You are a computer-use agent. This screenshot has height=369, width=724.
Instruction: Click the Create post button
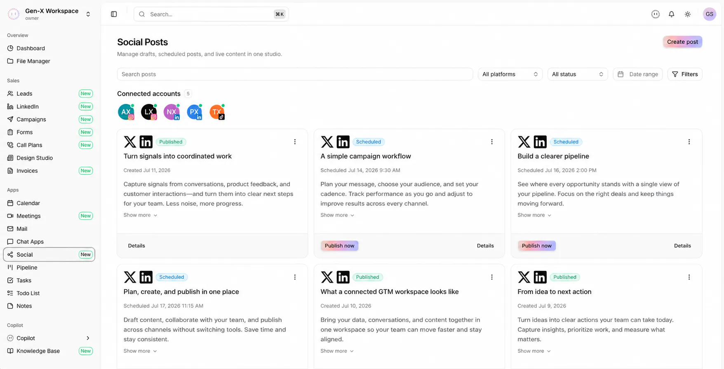point(682,42)
